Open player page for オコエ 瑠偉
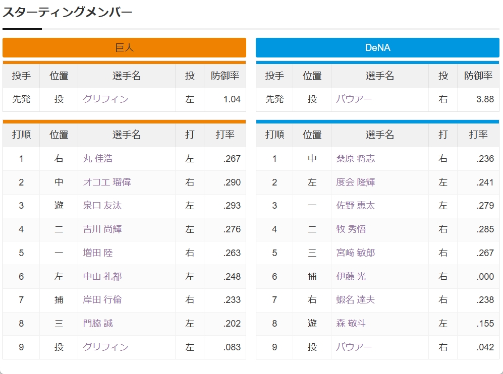 (107, 182)
